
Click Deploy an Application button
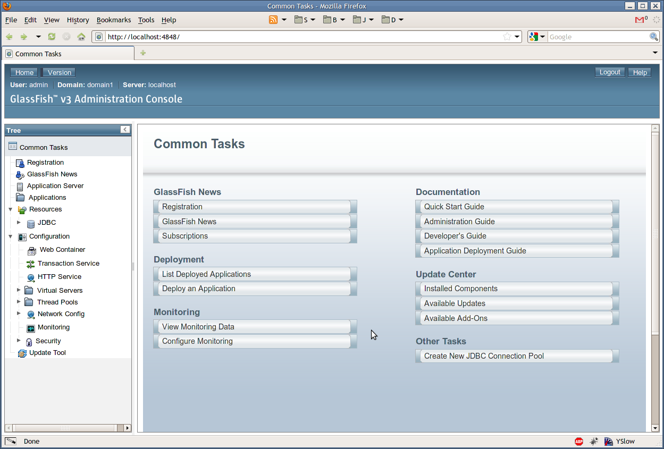[x=254, y=289]
